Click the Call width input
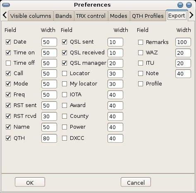 point(49,73)
